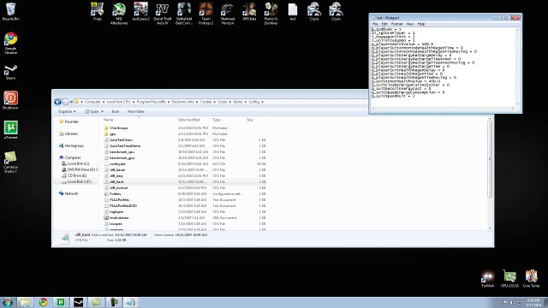
Task: Open the File menu in Notepad
Action: [375, 24]
